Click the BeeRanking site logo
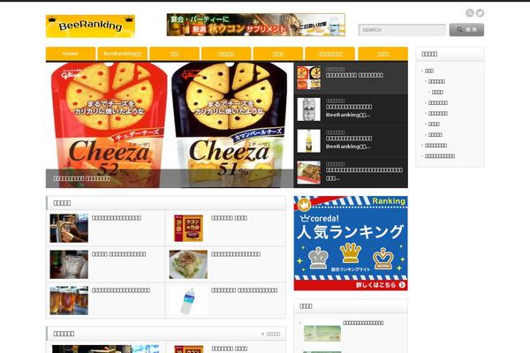 pos(90,26)
